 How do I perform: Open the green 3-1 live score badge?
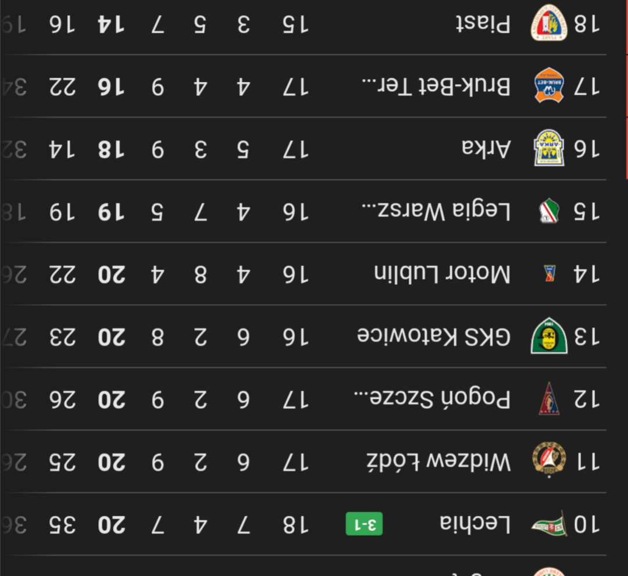point(364,524)
